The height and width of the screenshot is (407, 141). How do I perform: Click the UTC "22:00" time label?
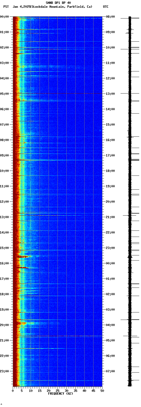[x=110, y=233]
